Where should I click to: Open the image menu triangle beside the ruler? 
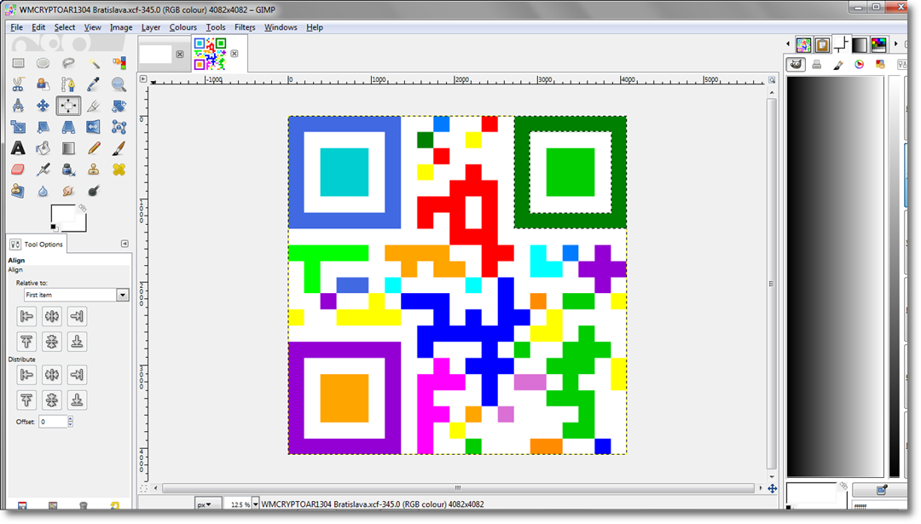pyautogui.click(x=143, y=78)
